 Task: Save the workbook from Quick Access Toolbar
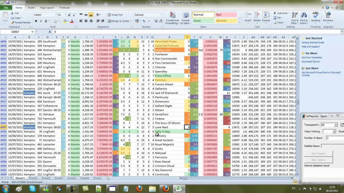8,2
